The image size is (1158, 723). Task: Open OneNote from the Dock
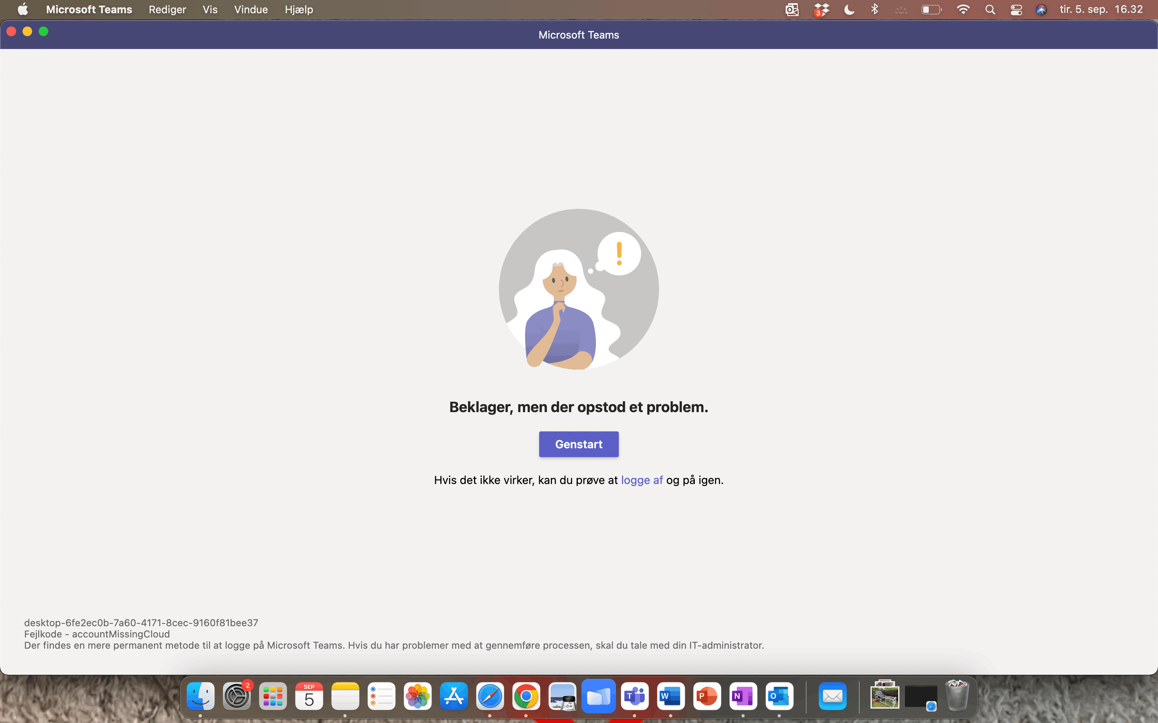(x=743, y=696)
